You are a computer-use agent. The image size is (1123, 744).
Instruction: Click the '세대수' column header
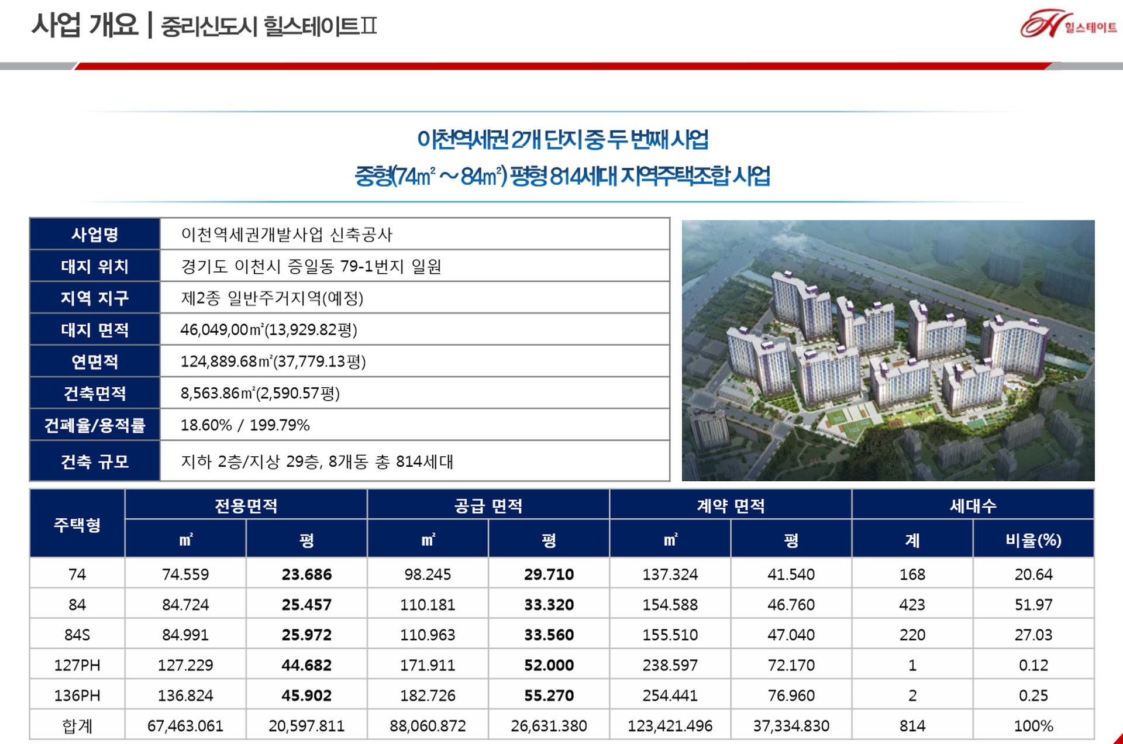[973, 505]
